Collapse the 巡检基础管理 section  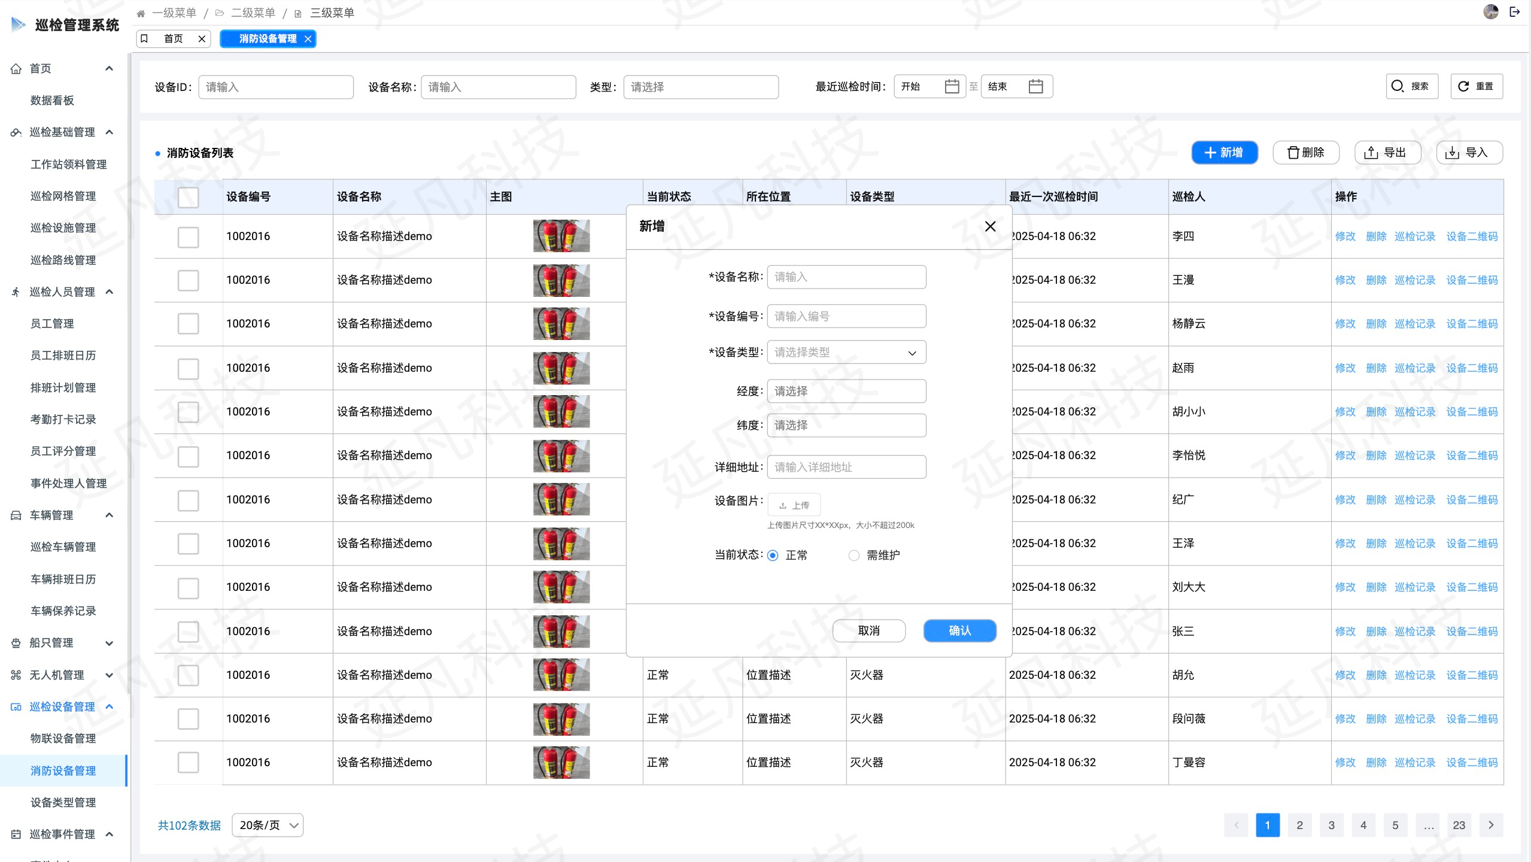tap(109, 132)
